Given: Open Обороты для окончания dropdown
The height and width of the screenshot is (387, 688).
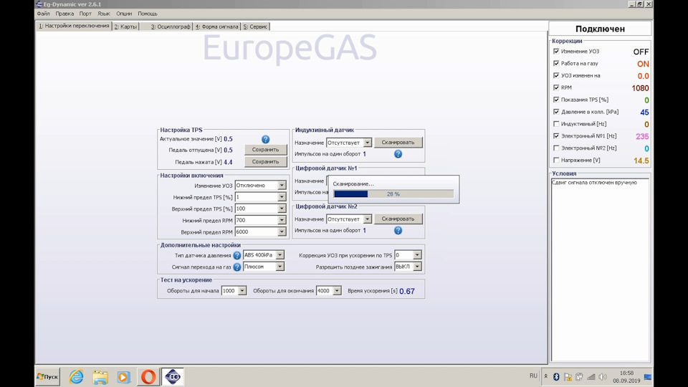Looking at the screenshot, I should point(337,290).
